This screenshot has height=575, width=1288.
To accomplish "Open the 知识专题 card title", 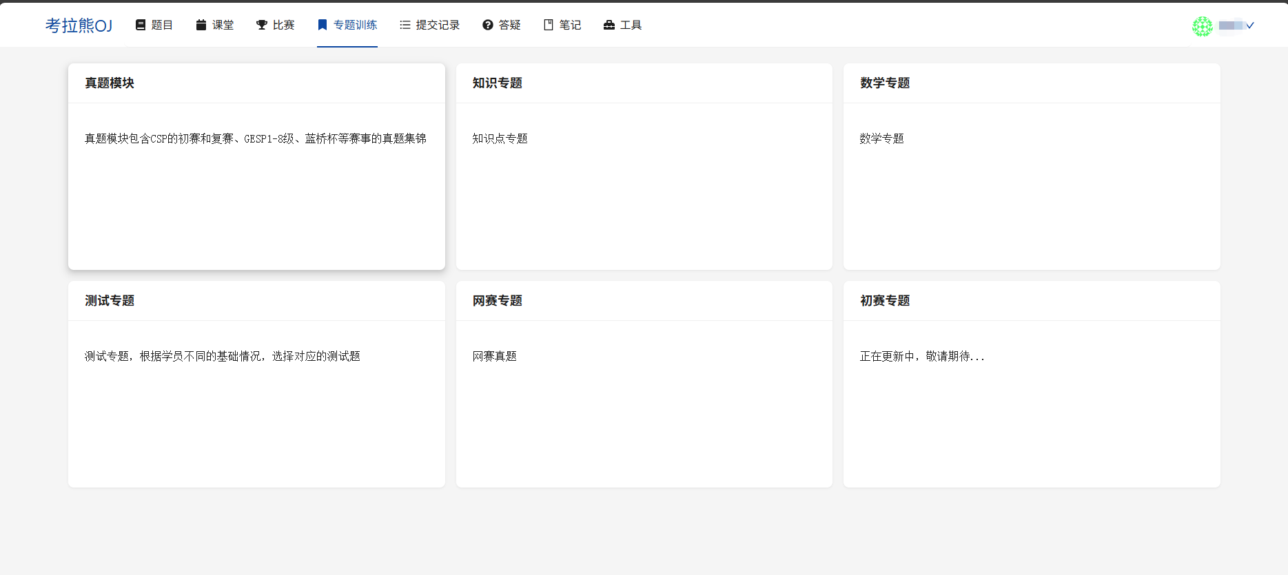I will (x=498, y=83).
